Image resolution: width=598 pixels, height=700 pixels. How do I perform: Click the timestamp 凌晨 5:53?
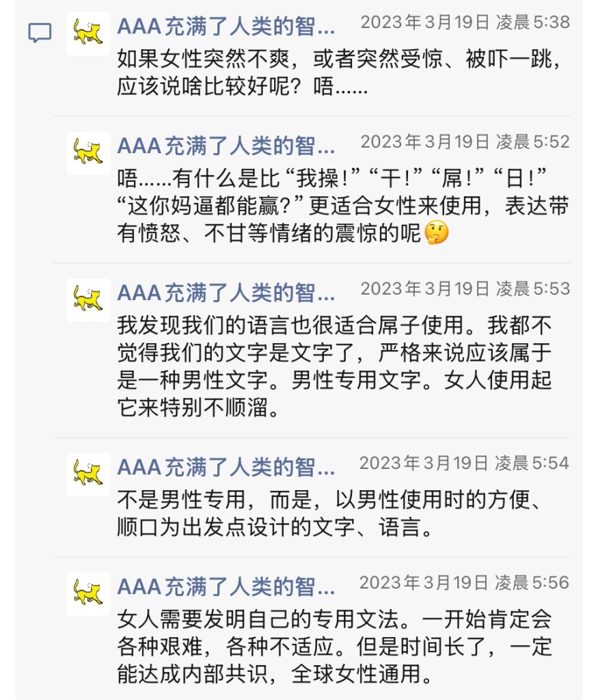click(465, 288)
